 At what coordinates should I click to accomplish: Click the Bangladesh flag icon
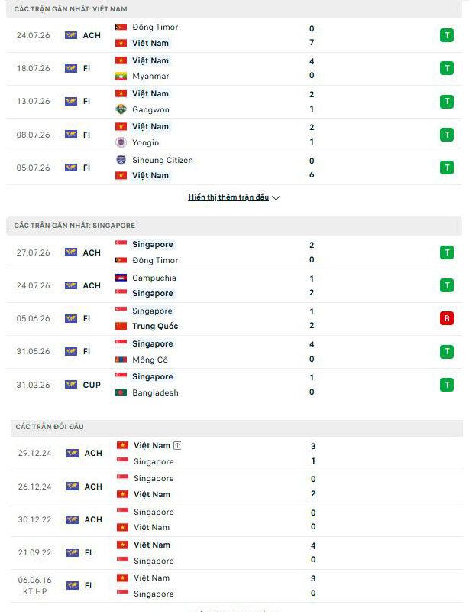pos(121,392)
